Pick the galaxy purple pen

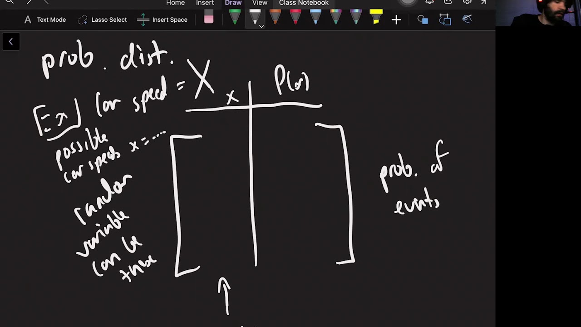356,17
